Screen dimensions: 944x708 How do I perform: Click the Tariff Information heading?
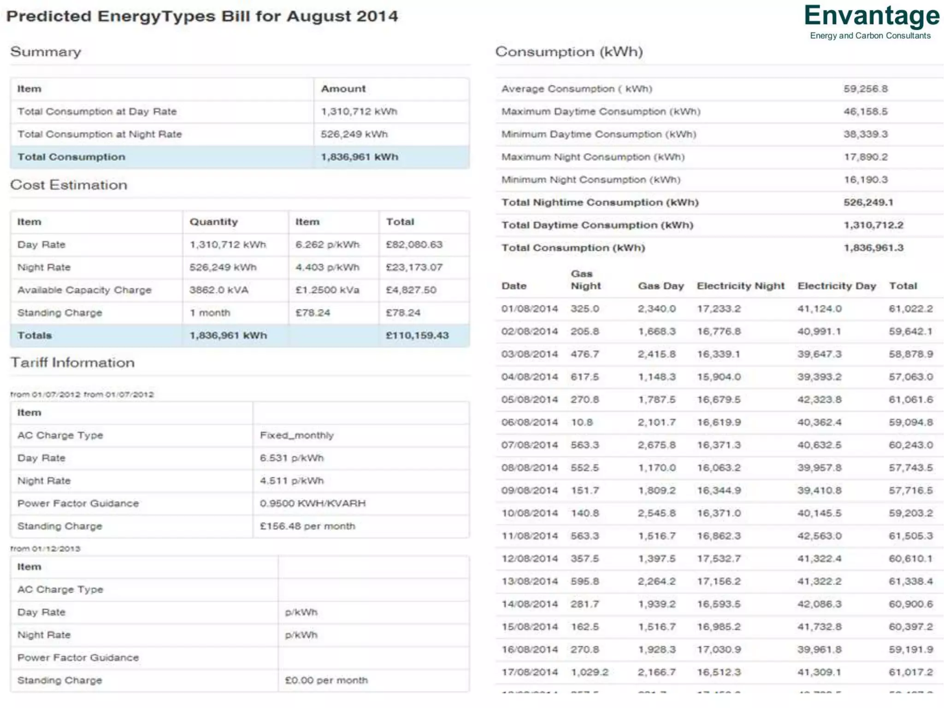[x=72, y=363]
